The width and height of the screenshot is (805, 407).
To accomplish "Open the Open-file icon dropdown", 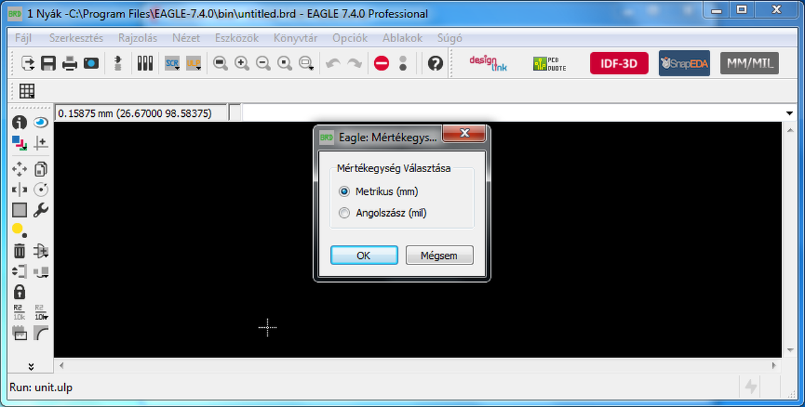I will tap(28, 63).
